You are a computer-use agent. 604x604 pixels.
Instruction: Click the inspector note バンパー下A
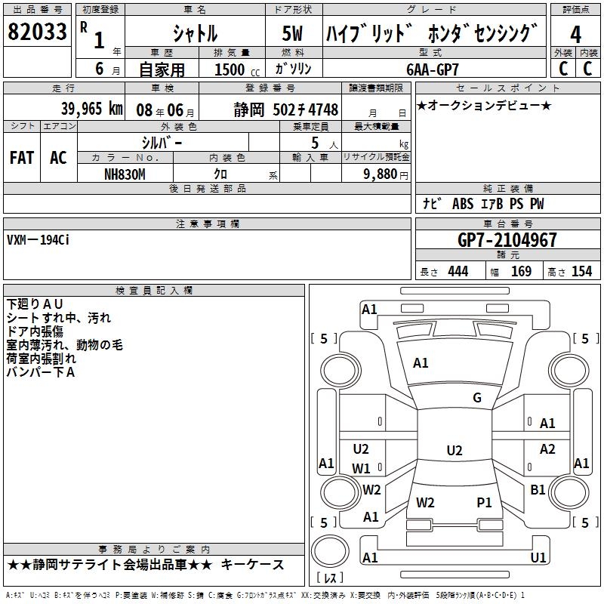41,372
